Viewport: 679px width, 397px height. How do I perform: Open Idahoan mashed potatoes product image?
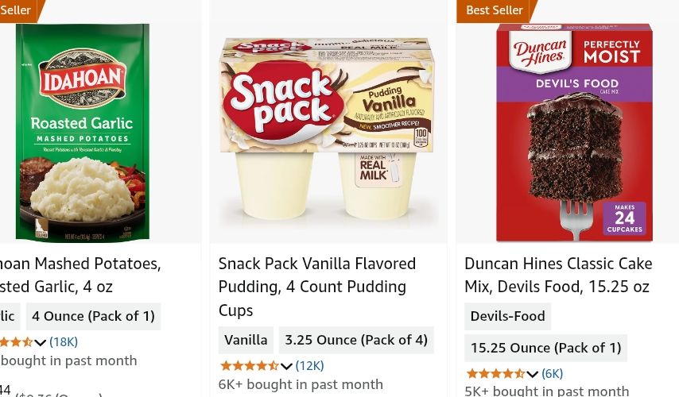83,132
